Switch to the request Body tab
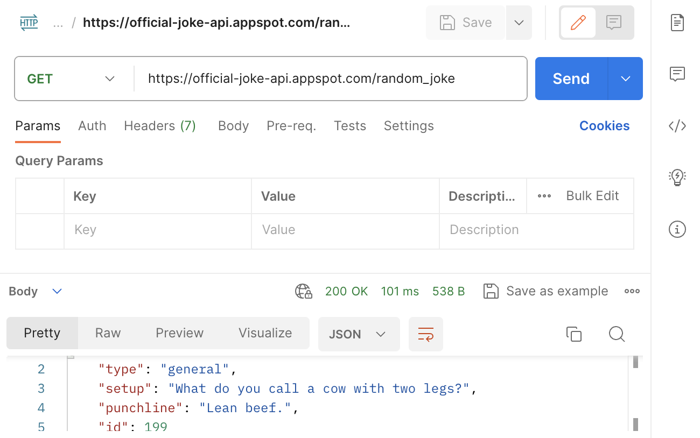 click(233, 126)
